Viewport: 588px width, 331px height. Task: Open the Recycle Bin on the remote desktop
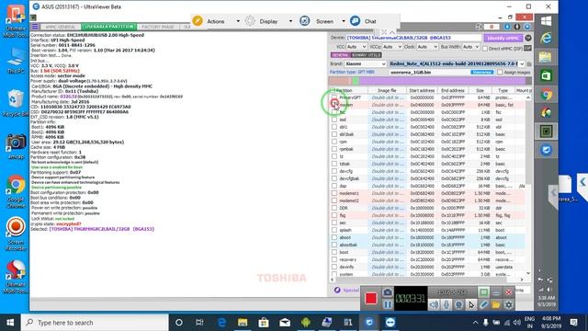click(x=16, y=102)
